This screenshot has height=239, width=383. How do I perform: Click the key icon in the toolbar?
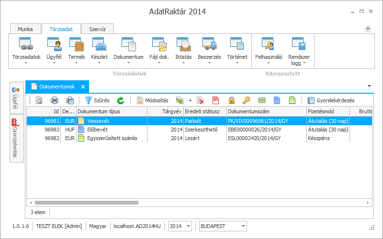(x=246, y=100)
